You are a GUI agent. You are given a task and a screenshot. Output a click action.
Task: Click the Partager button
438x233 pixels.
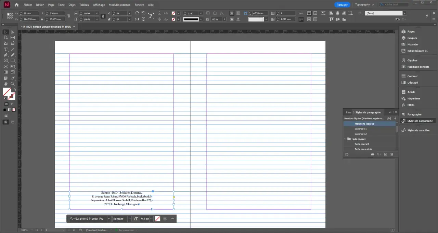[x=342, y=5]
